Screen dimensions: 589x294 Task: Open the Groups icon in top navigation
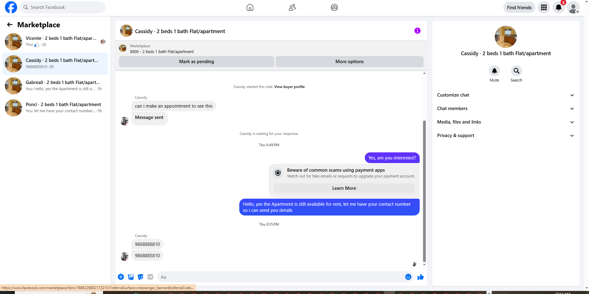(x=334, y=7)
